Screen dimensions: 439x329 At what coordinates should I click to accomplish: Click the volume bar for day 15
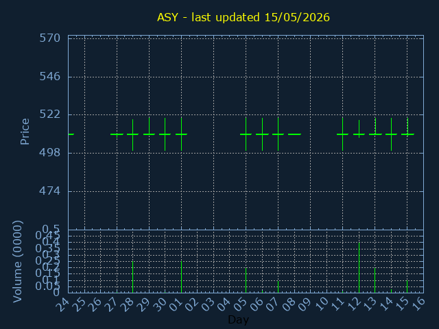(407, 287)
